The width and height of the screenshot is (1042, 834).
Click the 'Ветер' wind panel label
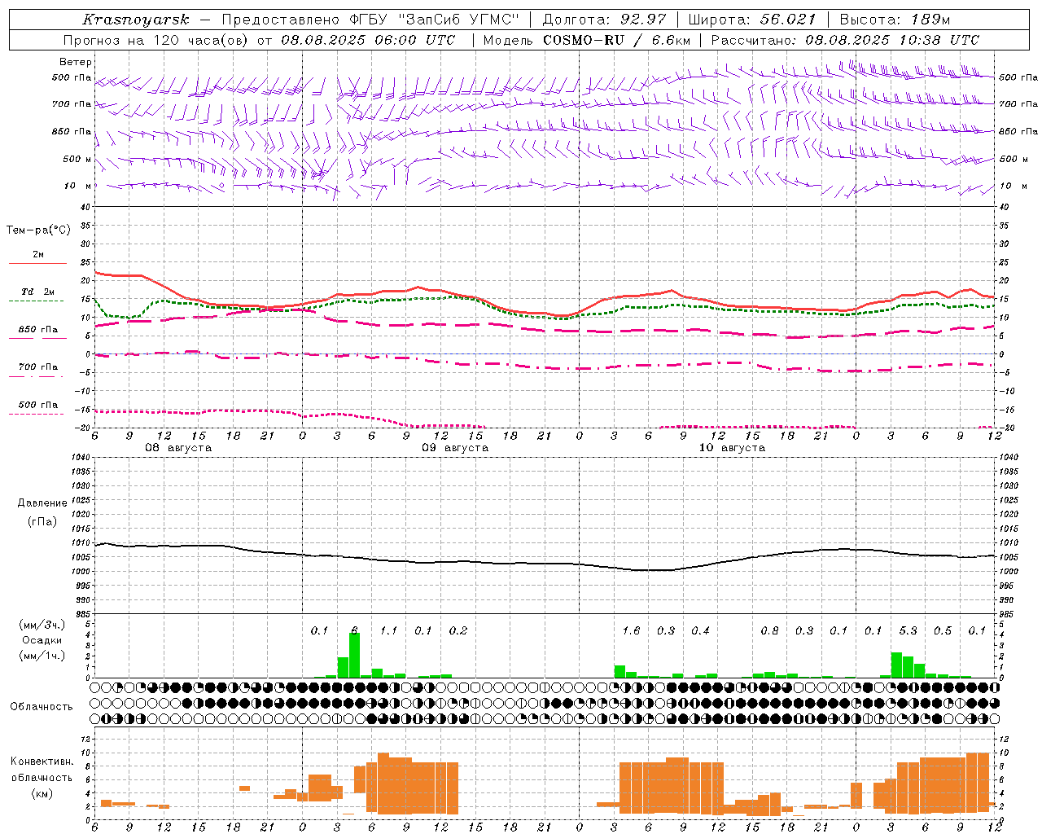tap(76, 62)
